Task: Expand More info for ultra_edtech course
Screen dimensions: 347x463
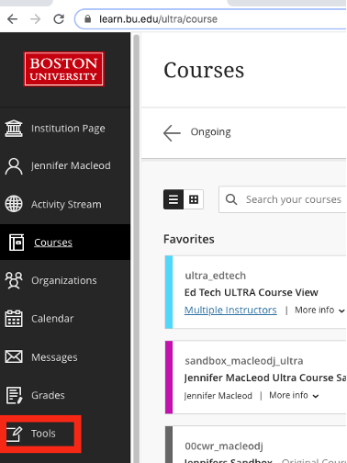Action: 319,311
